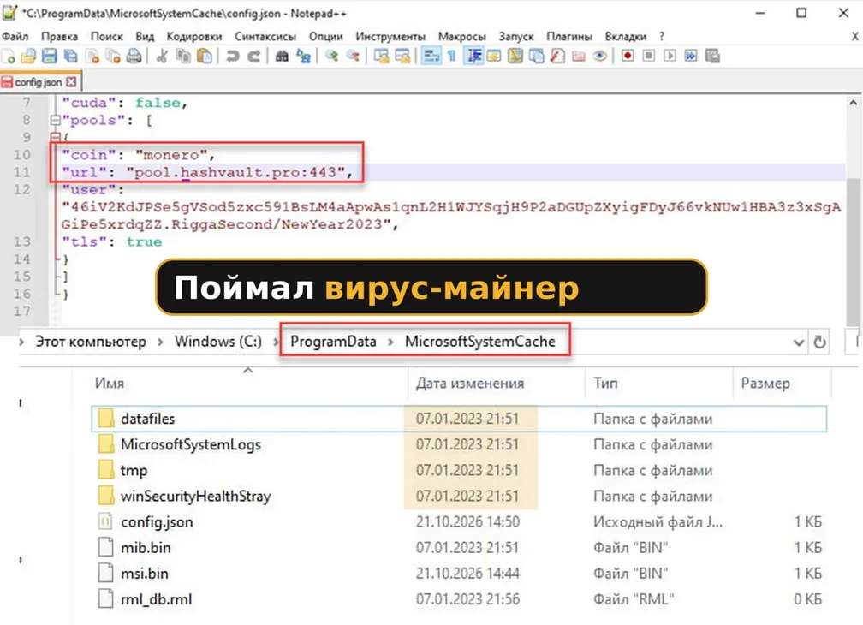
Task: Create a new document with toolbar New icon
Action: point(9,57)
